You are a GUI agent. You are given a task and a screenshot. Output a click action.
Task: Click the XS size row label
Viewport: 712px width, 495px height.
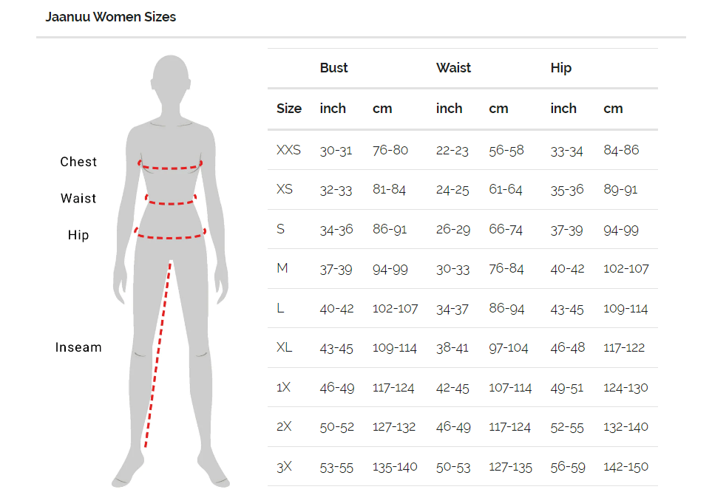click(285, 189)
